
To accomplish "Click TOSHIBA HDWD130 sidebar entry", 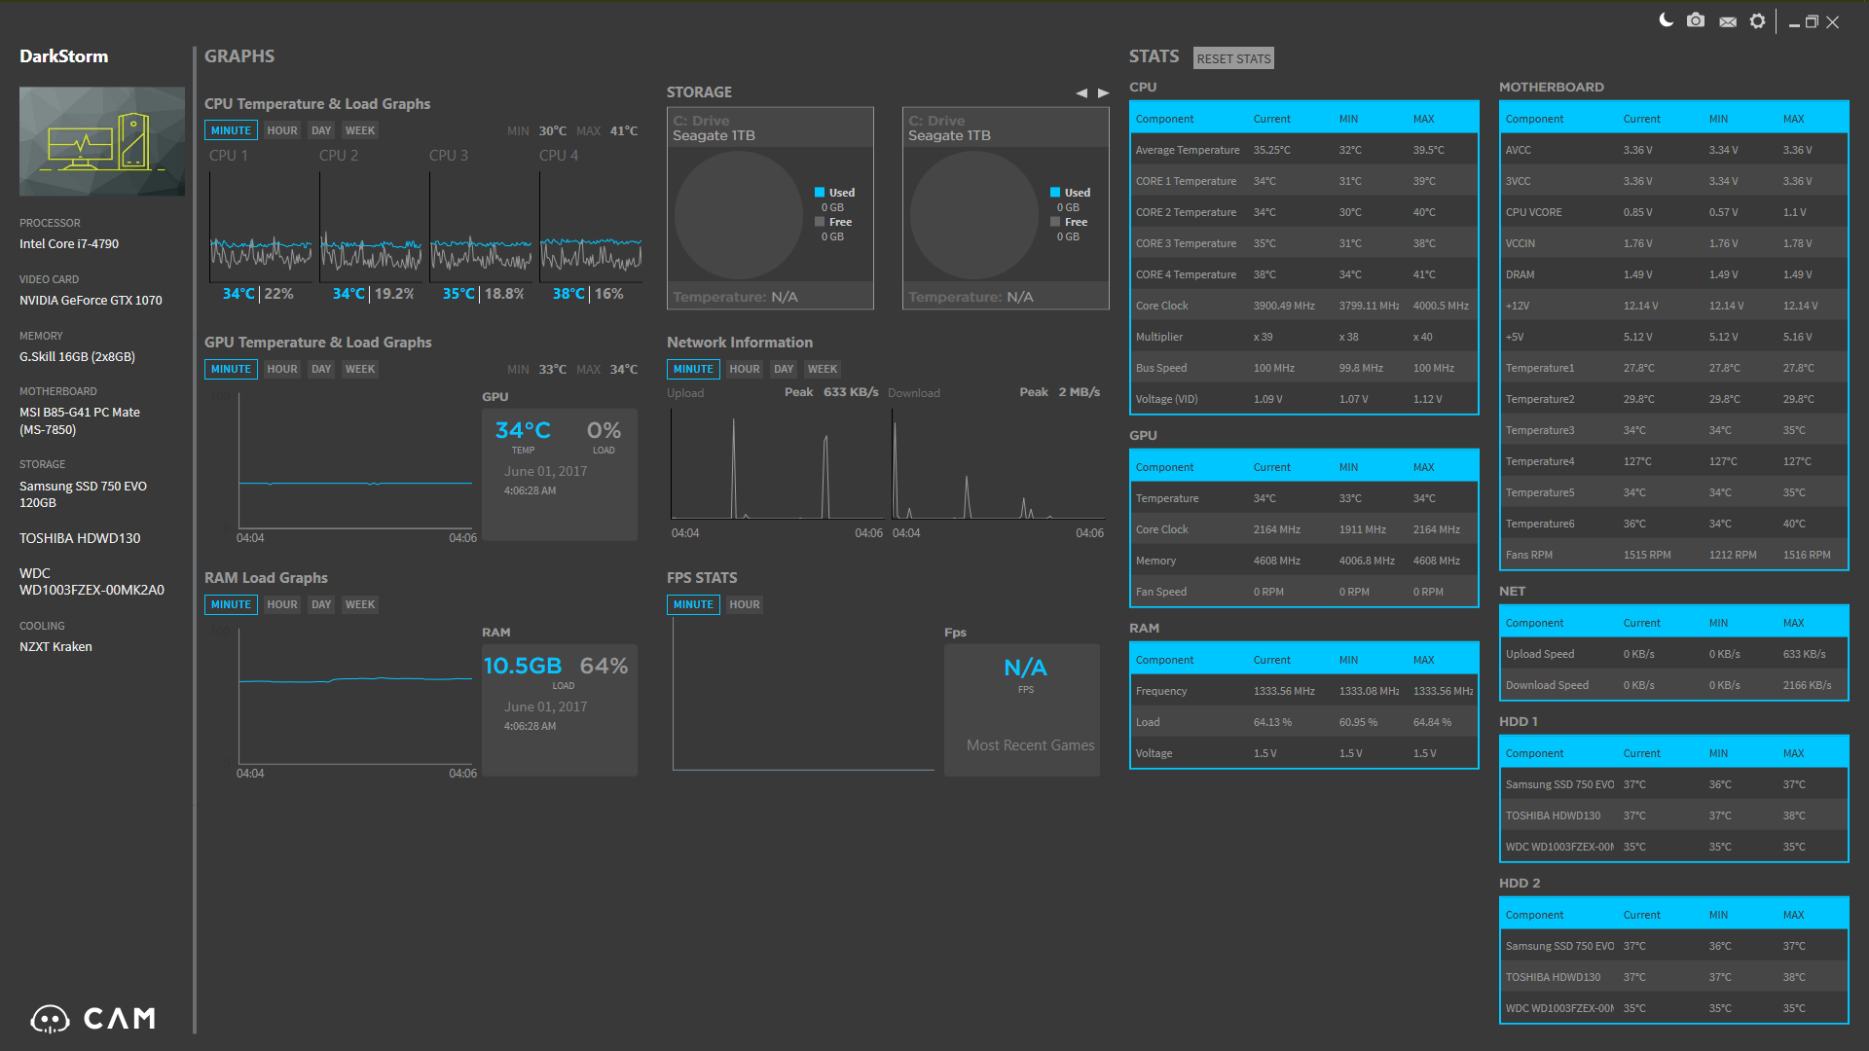I will [x=80, y=538].
